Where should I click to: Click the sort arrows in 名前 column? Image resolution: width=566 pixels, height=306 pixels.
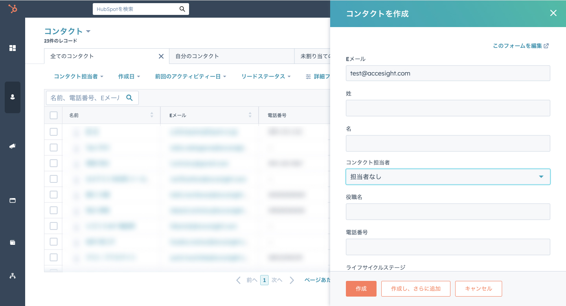tap(152, 115)
